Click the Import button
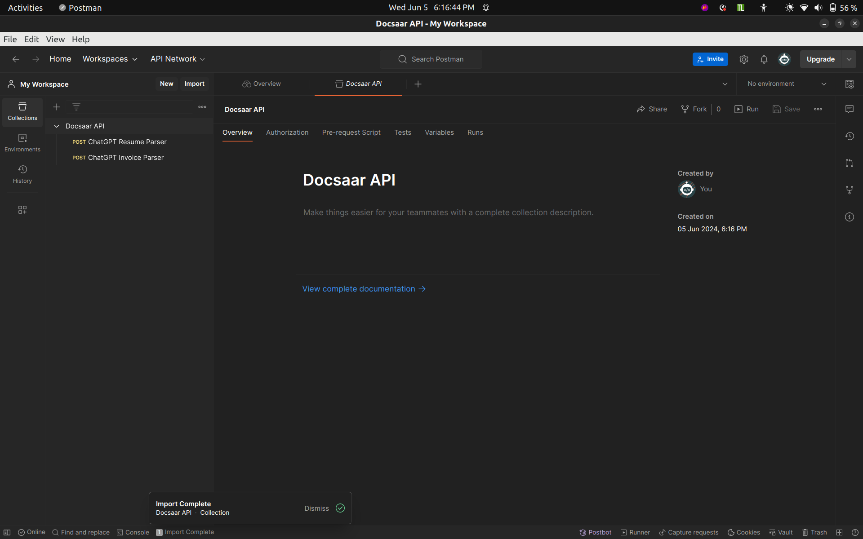 point(194,84)
